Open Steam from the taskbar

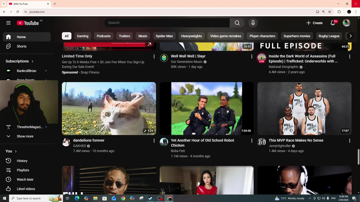(x=150, y=198)
